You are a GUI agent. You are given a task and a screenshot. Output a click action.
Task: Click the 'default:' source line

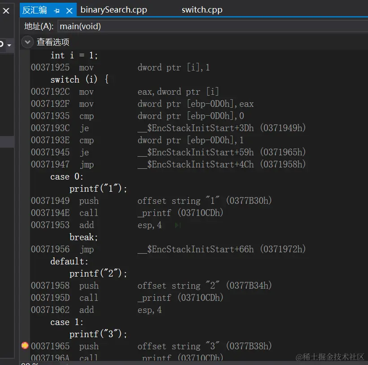(x=69, y=261)
